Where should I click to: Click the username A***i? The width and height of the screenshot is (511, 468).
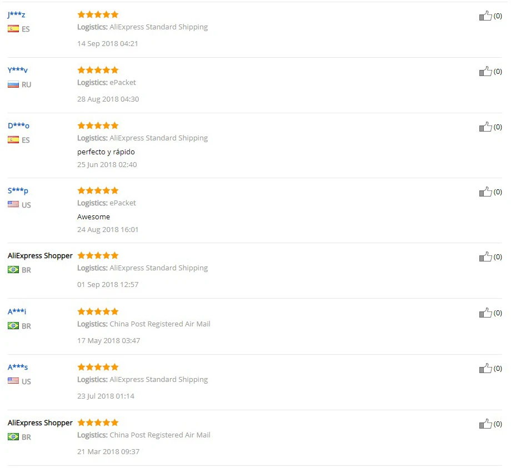(x=17, y=311)
